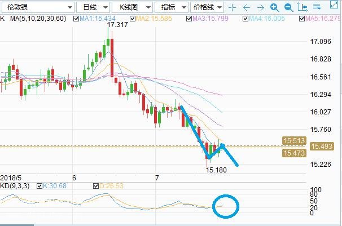This screenshot has height=226, width=342.
Task: Click the 17.096 price axis value
Action: pos(321,41)
